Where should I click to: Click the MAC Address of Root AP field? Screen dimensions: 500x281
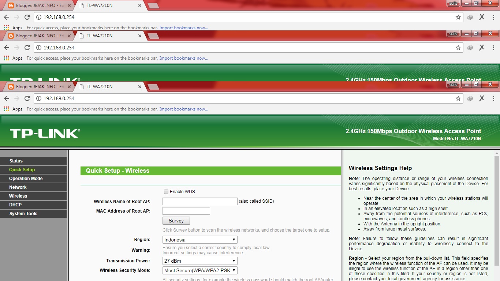[186, 211]
